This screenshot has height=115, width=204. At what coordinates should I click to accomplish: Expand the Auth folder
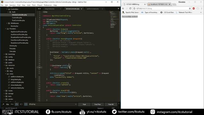8,12
